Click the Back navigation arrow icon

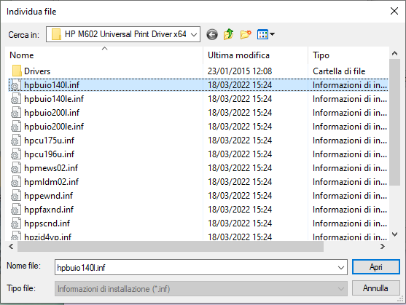coord(212,34)
